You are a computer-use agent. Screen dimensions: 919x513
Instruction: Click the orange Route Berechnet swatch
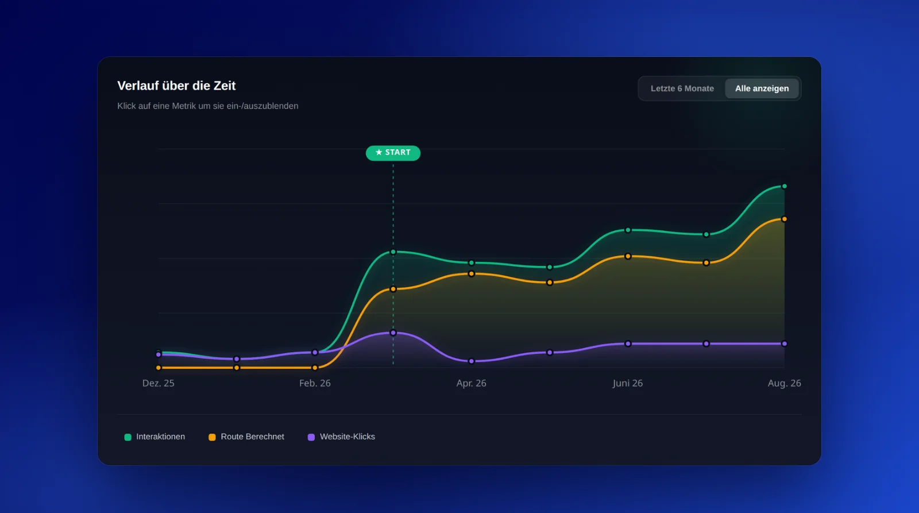(212, 437)
